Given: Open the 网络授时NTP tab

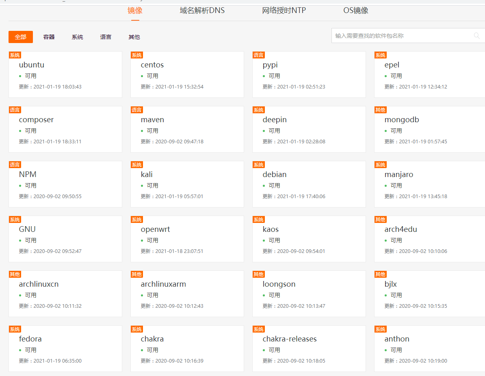Looking at the screenshot, I should 284,11.
